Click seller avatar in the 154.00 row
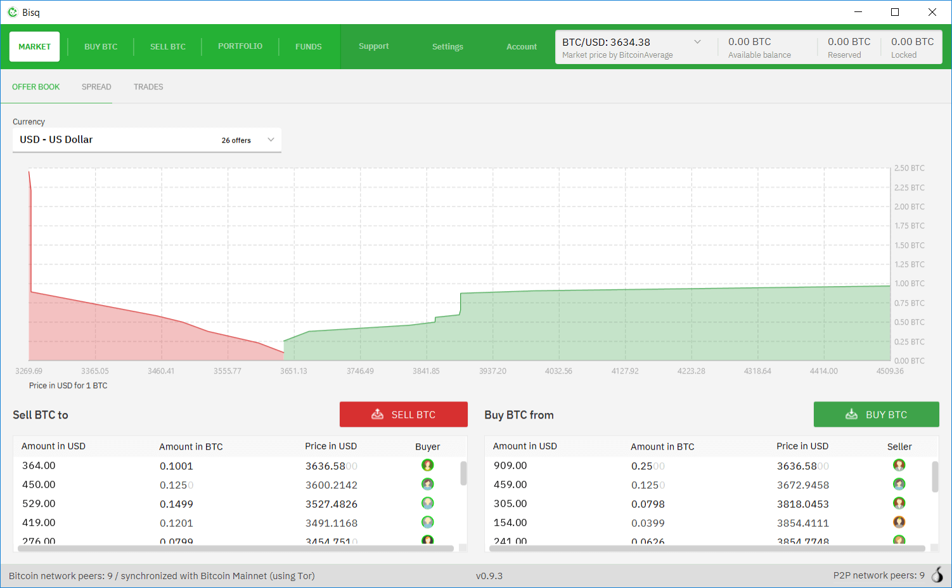The height and width of the screenshot is (588, 952). tap(899, 522)
